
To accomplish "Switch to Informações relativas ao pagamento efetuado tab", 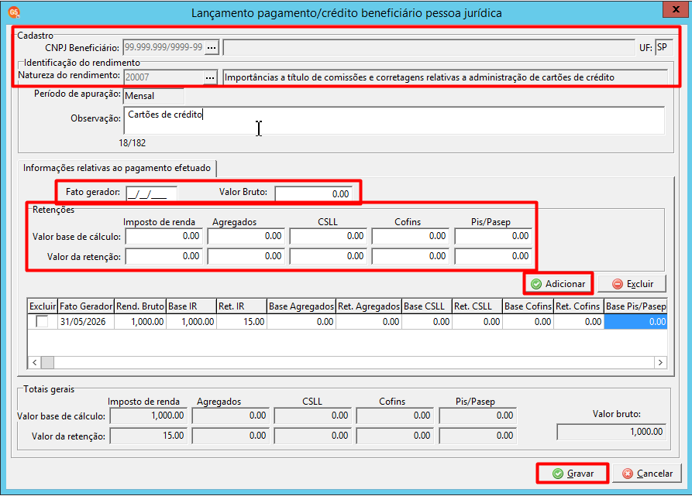I will click(117, 168).
